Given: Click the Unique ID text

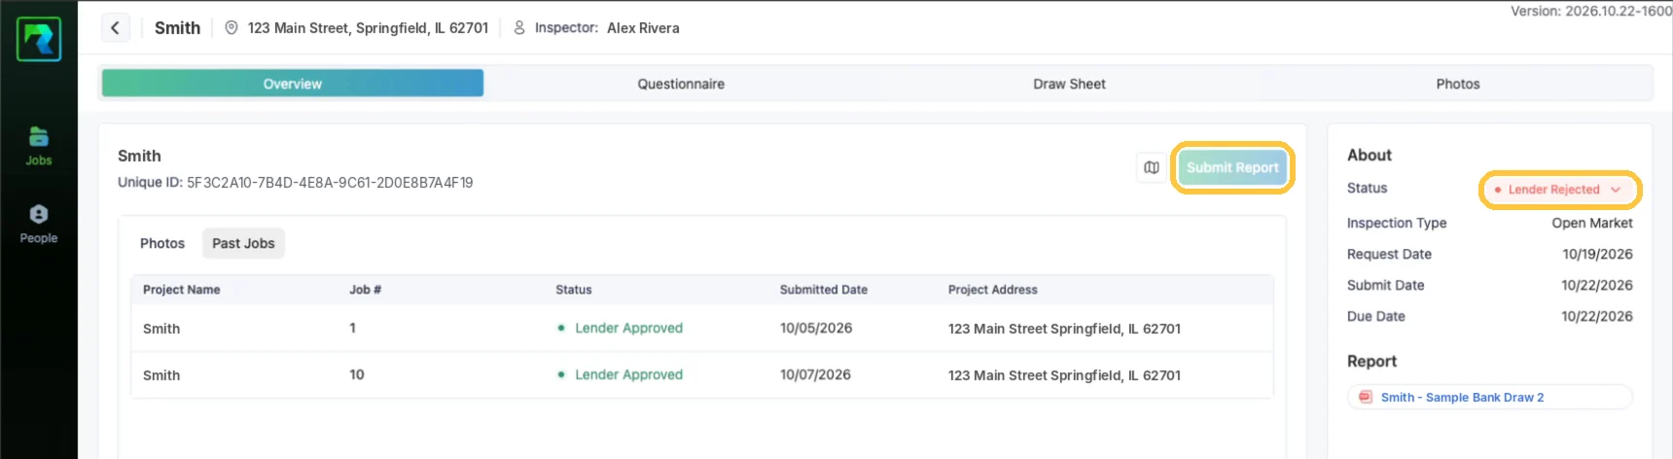Looking at the screenshot, I should coord(296,183).
